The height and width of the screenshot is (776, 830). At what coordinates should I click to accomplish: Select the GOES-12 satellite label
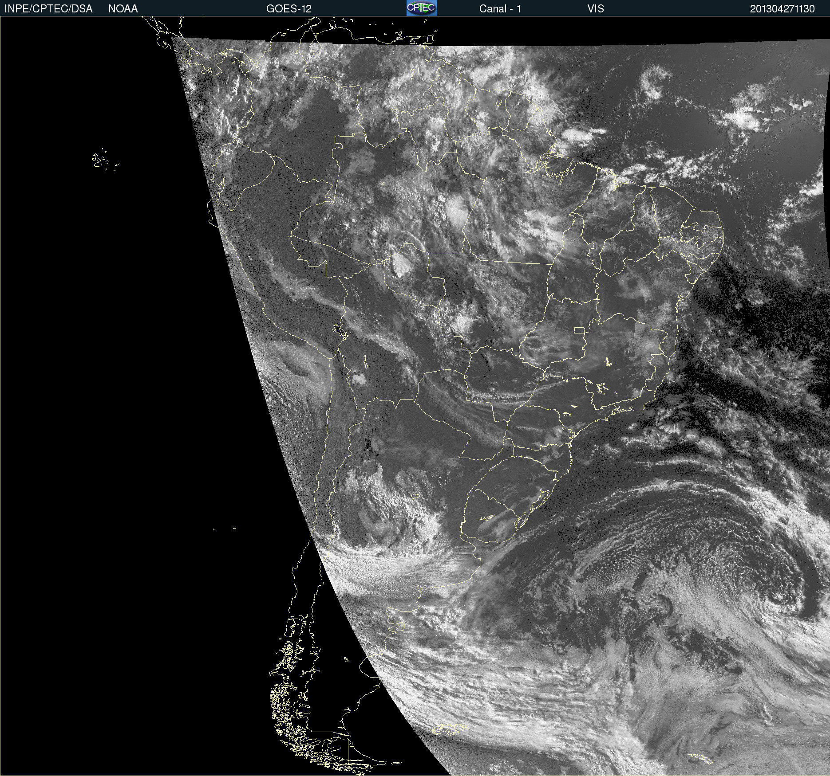click(289, 9)
